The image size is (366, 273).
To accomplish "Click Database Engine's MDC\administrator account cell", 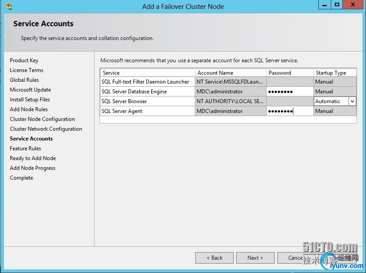I will pos(230,92).
